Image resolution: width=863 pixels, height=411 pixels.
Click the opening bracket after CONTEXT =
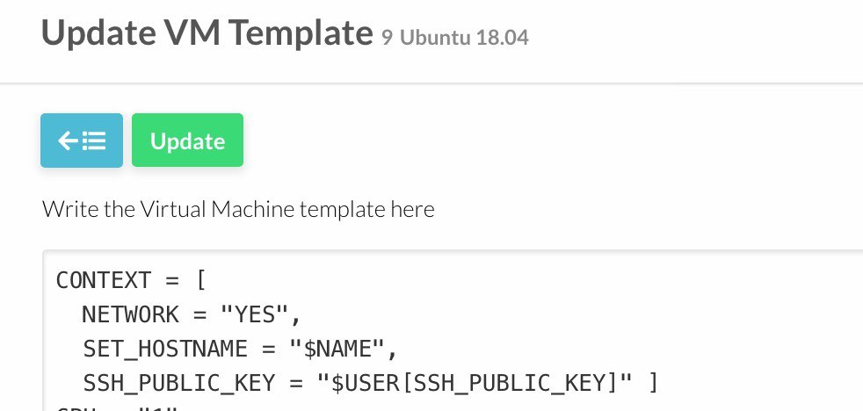coord(201,280)
